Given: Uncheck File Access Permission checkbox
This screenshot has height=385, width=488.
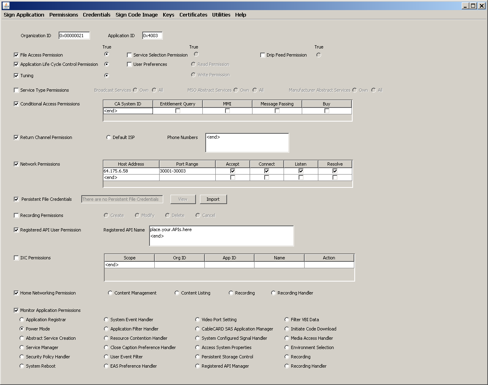Looking at the screenshot, I should (x=16, y=55).
